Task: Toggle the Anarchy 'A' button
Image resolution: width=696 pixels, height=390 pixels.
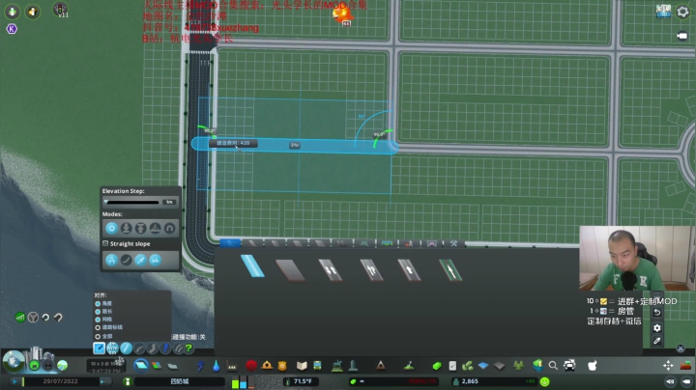Action: 111,260
